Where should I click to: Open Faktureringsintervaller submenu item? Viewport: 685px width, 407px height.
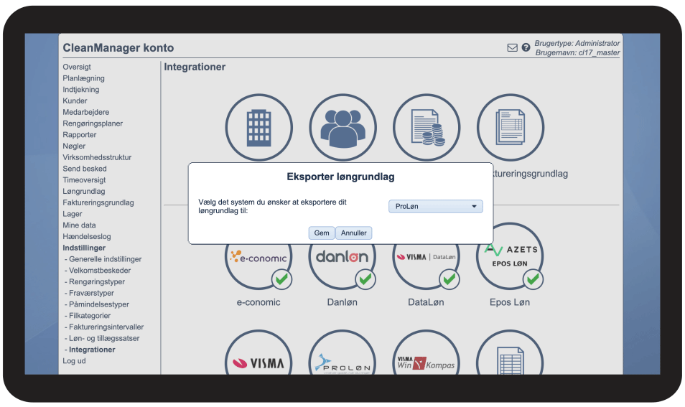click(x=104, y=327)
